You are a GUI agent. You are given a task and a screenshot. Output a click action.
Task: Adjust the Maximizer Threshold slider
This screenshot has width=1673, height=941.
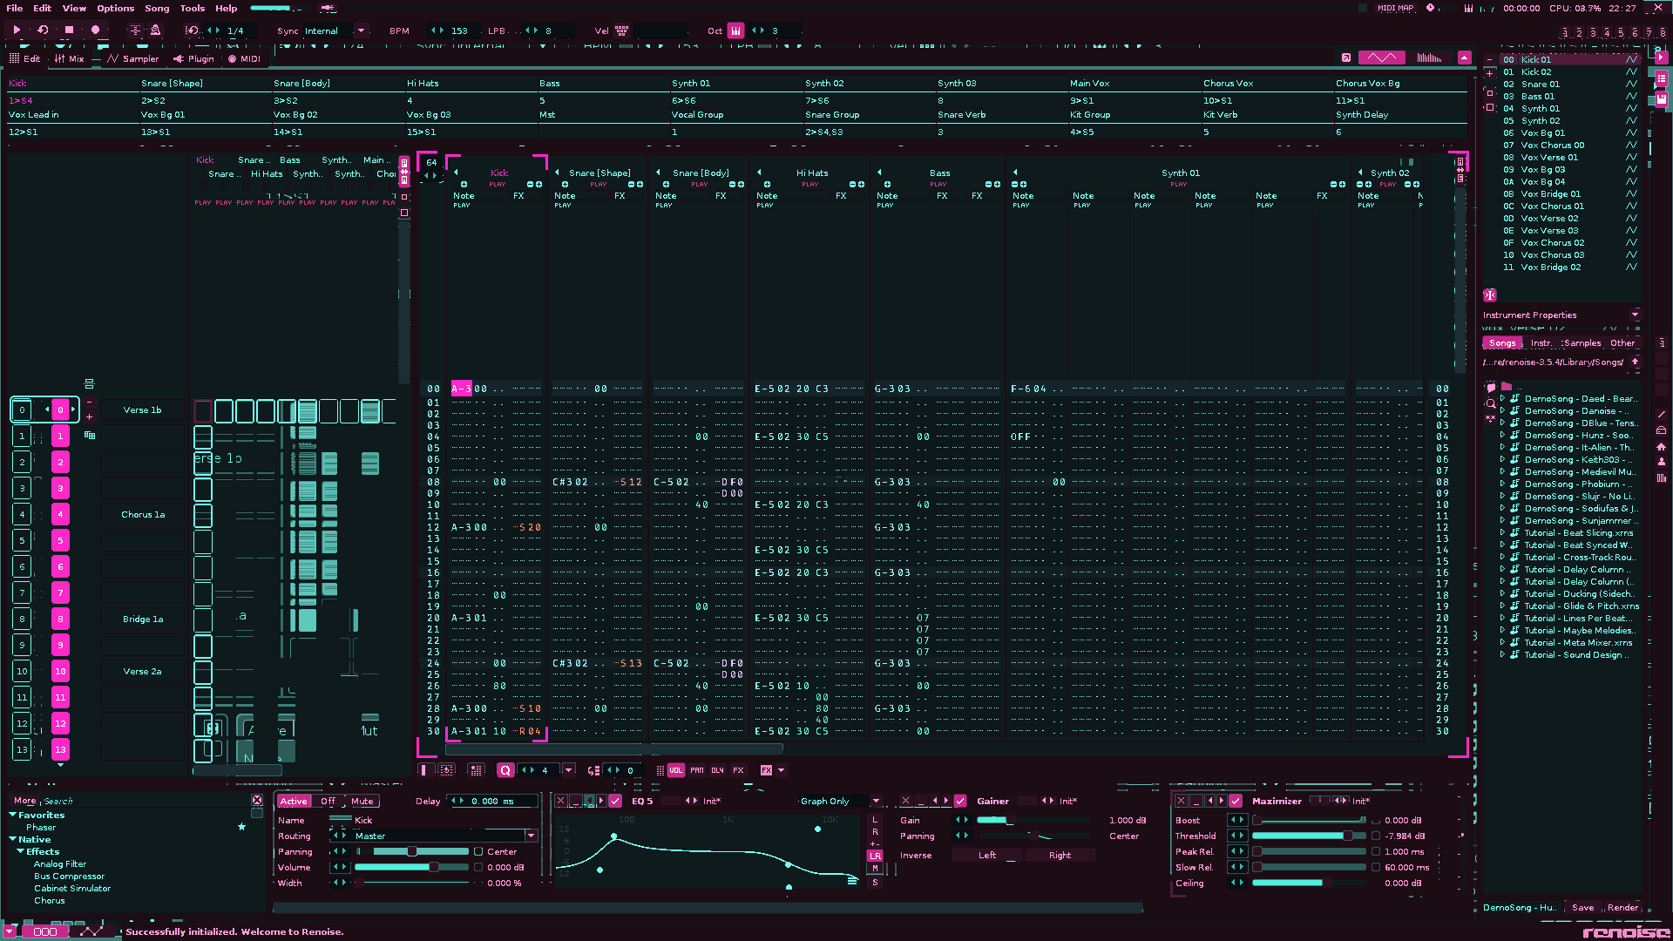(1310, 836)
